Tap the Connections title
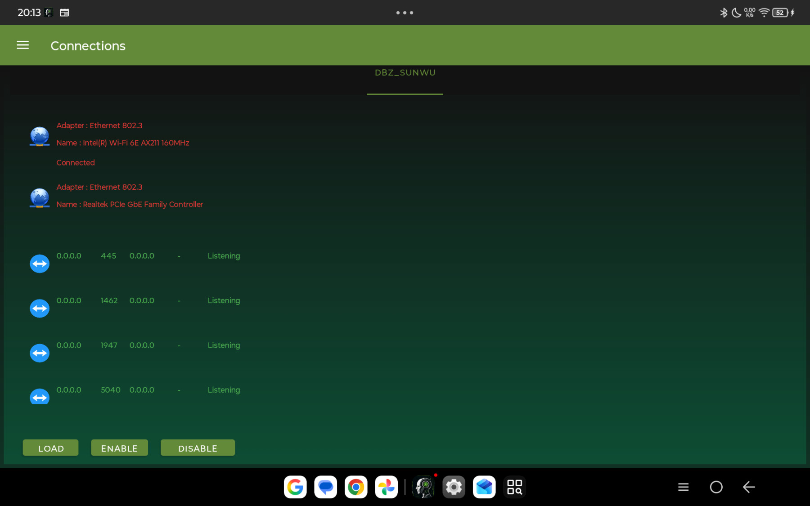Image resolution: width=810 pixels, height=506 pixels. point(88,46)
